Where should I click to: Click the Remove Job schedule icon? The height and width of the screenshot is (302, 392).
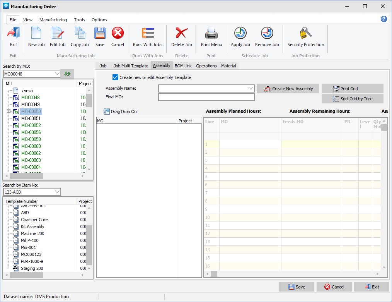coord(267,33)
